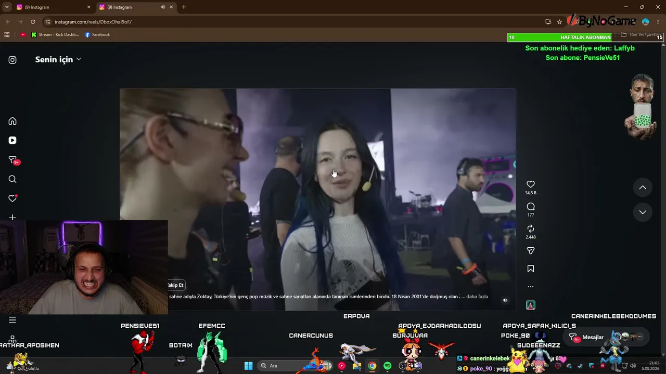Open the Chrome three-dot menu

click(x=658, y=22)
